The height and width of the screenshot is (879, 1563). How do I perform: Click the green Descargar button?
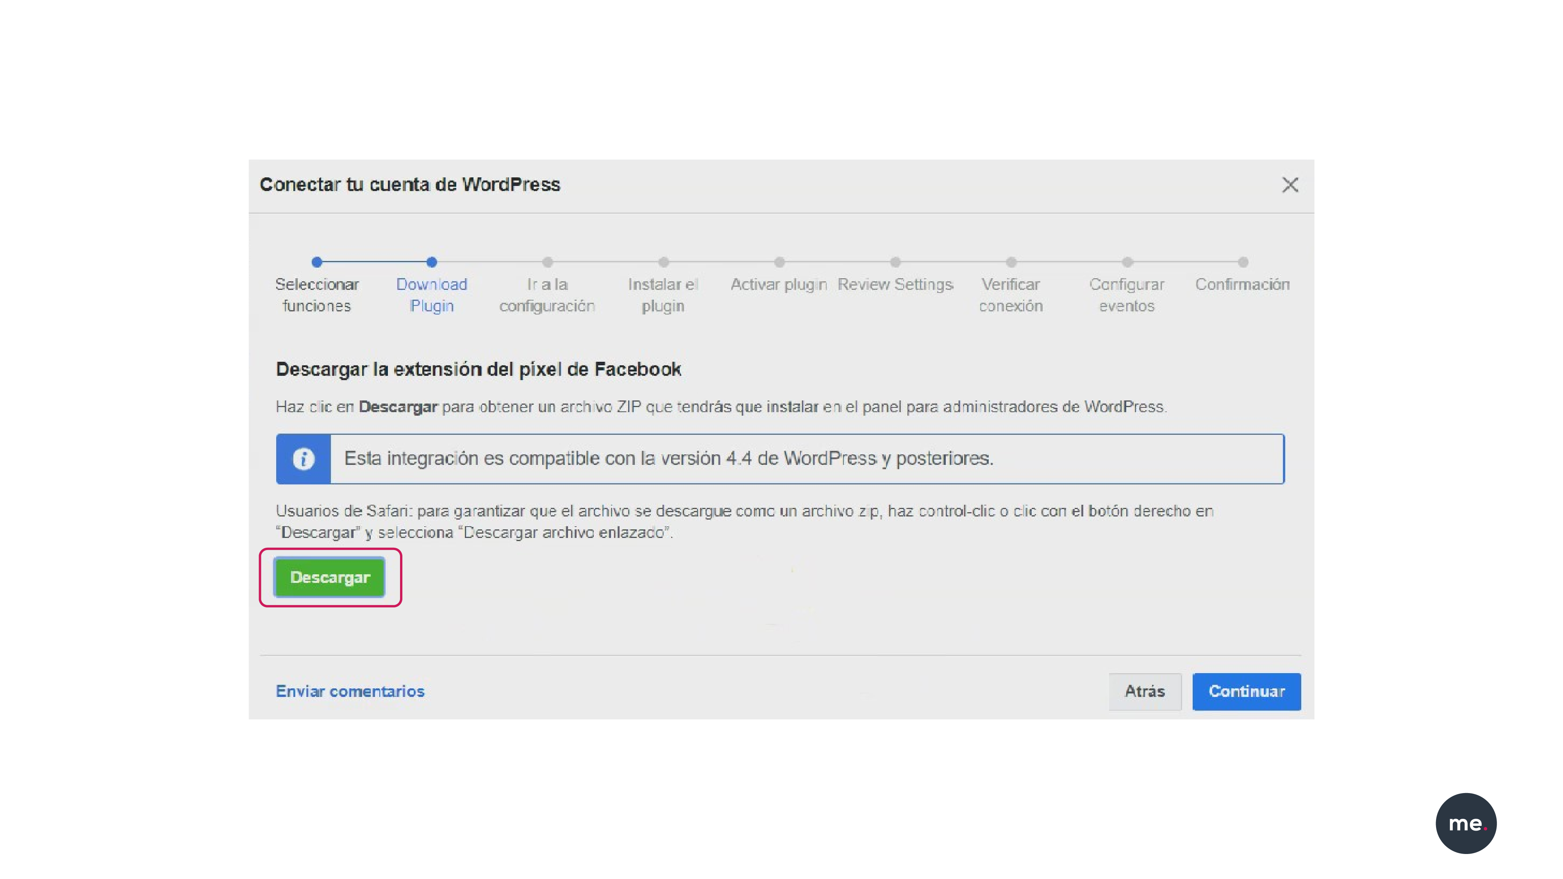click(329, 577)
